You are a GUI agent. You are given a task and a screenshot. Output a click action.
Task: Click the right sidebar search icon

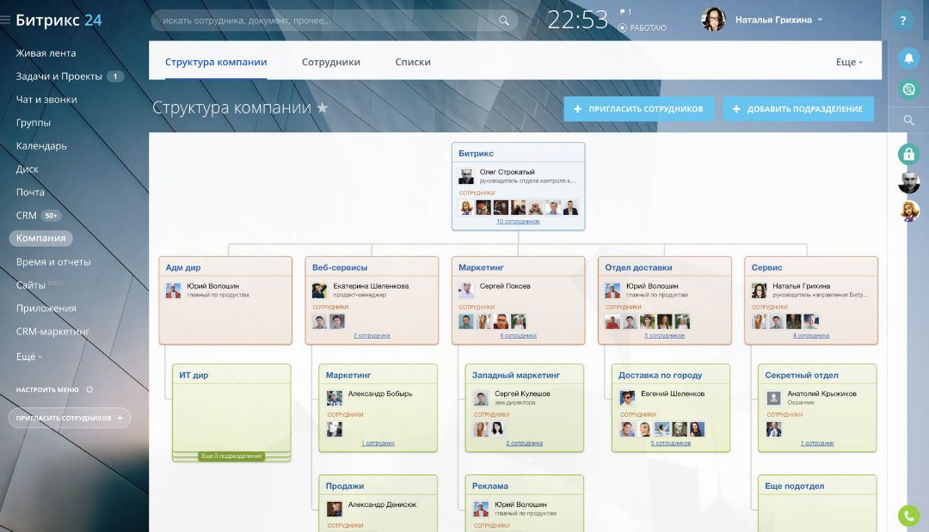[908, 120]
